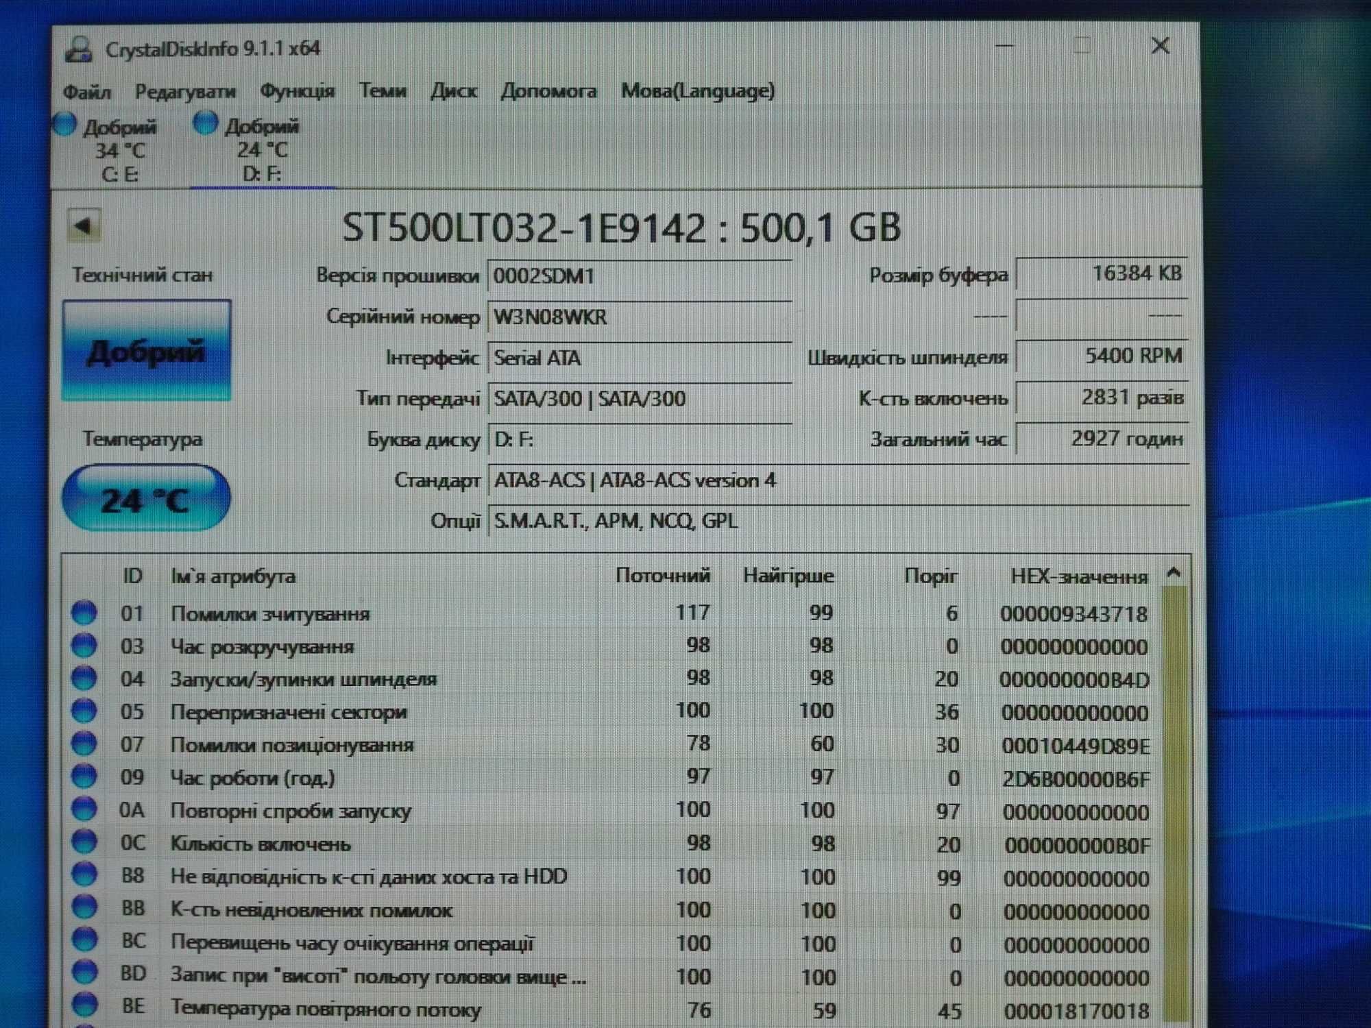
Task: Click the firmware version field 0002SDM1
Action: pyautogui.click(x=640, y=276)
